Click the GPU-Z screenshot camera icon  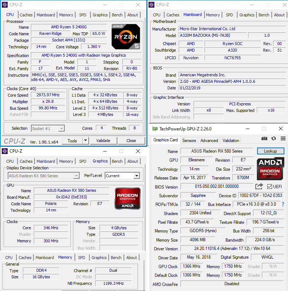(x=264, y=138)
